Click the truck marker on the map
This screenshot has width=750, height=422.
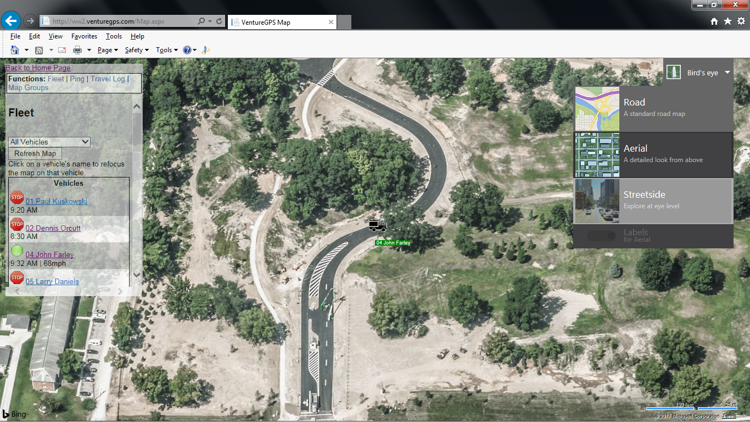pos(378,225)
